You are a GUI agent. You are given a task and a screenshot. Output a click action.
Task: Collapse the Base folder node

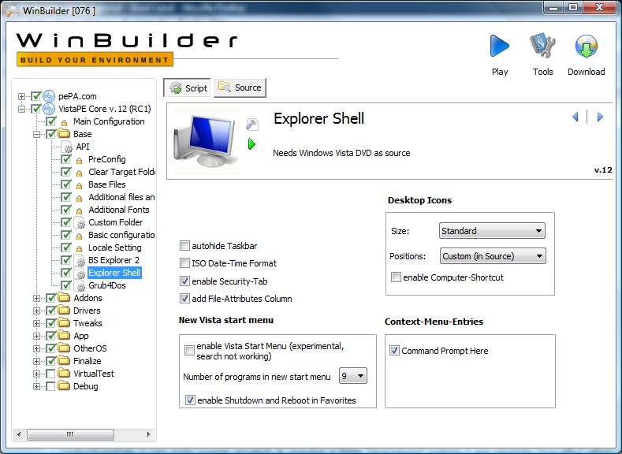[x=36, y=135]
